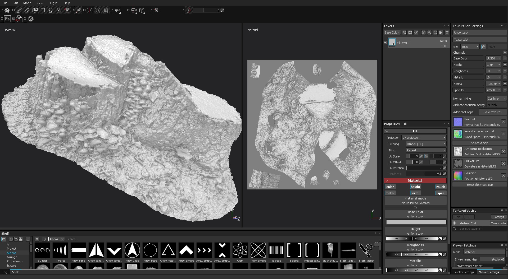Open the Projection dropdown
The height and width of the screenshot is (279, 508).
(x=424, y=138)
